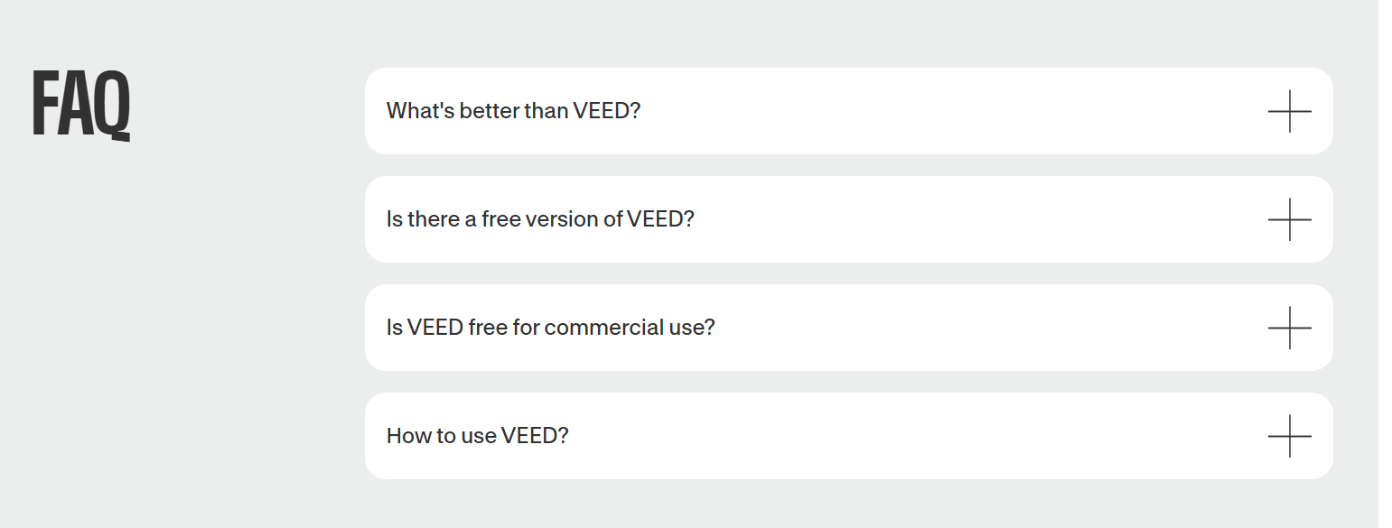Expand "Is VEED free for commercial use?"
Viewport: 1392px width, 528px height.
coord(849,327)
